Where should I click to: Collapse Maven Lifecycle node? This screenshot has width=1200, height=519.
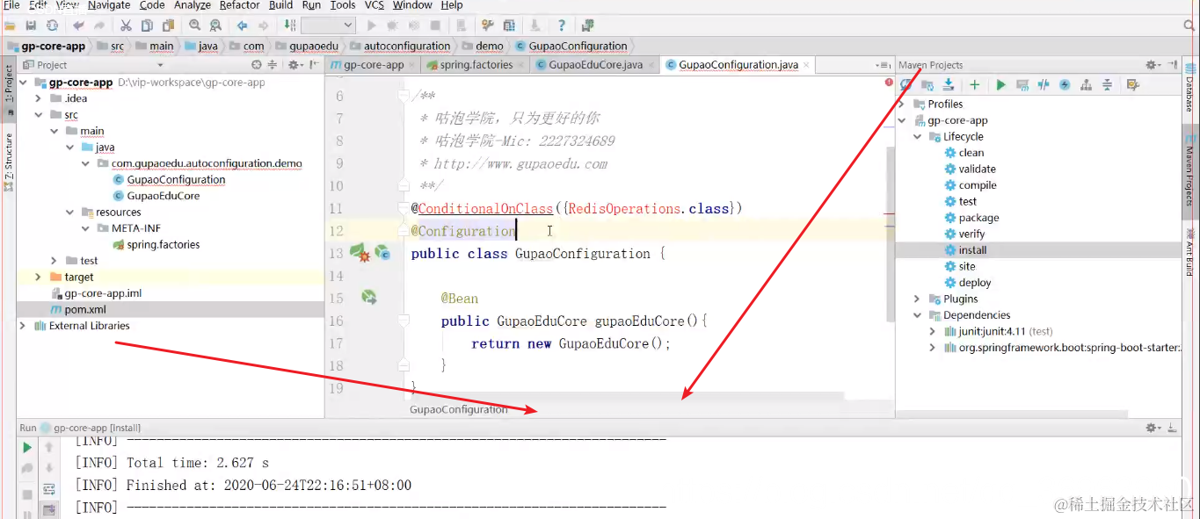coord(918,137)
